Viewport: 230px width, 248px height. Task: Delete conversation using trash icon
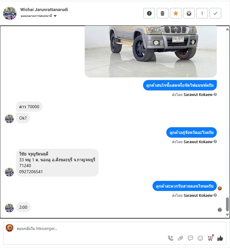point(162,13)
